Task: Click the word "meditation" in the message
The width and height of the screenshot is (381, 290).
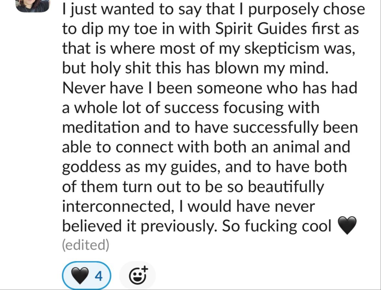Action: [101, 127]
